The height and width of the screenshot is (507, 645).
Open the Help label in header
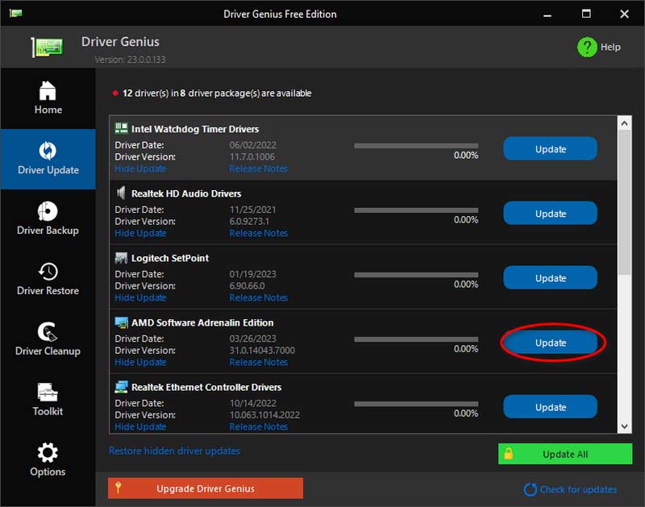(x=610, y=47)
